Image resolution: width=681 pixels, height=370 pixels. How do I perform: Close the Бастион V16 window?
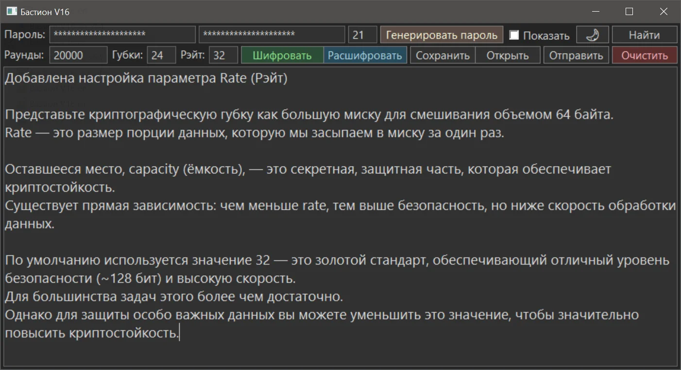664,12
